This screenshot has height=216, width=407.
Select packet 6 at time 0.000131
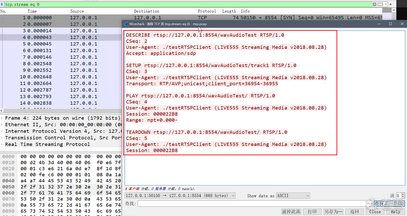coord(61,50)
